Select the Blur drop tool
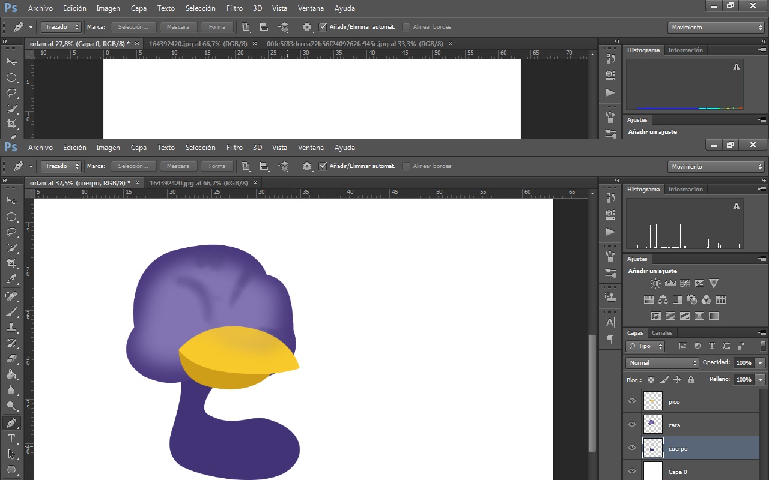769x480 pixels. [x=11, y=390]
